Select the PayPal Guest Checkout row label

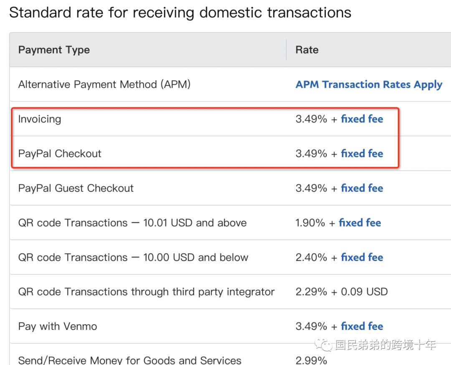(76, 188)
